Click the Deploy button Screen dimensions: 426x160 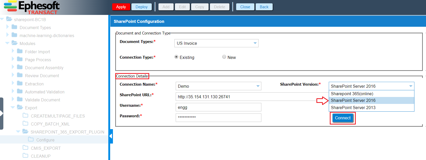141,7
